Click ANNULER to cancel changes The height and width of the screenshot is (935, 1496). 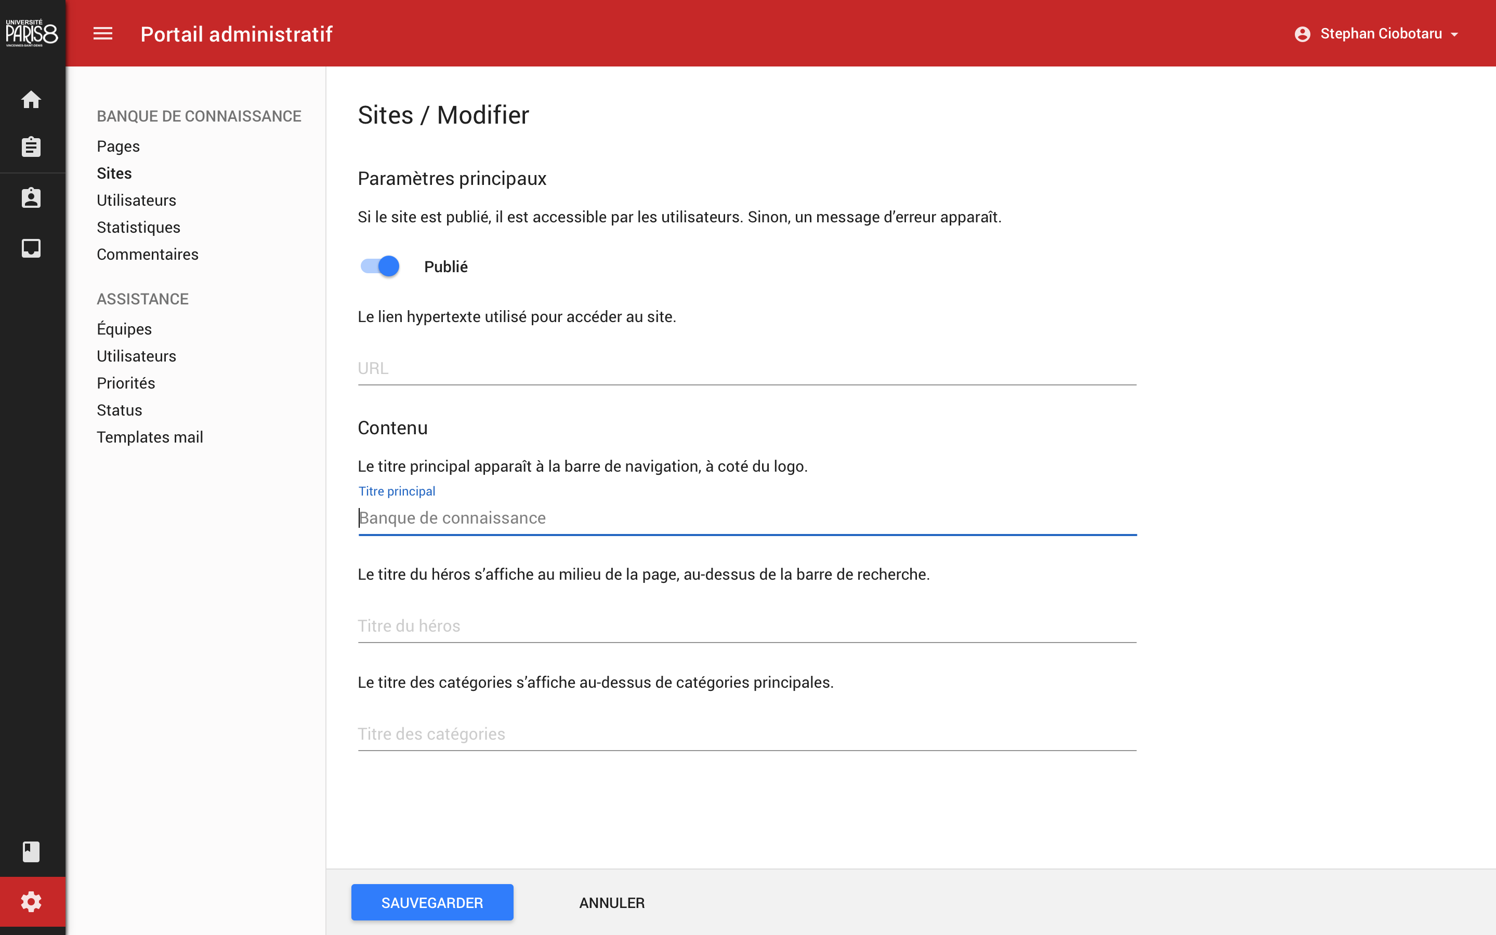point(611,902)
